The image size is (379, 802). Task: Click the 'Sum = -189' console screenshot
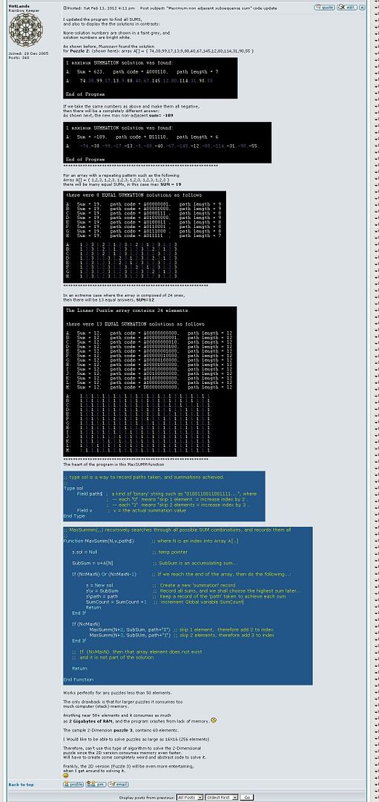(167, 142)
